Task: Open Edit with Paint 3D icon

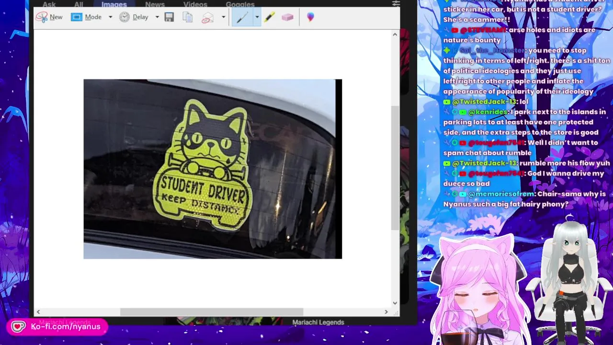Action: tap(310, 17)
